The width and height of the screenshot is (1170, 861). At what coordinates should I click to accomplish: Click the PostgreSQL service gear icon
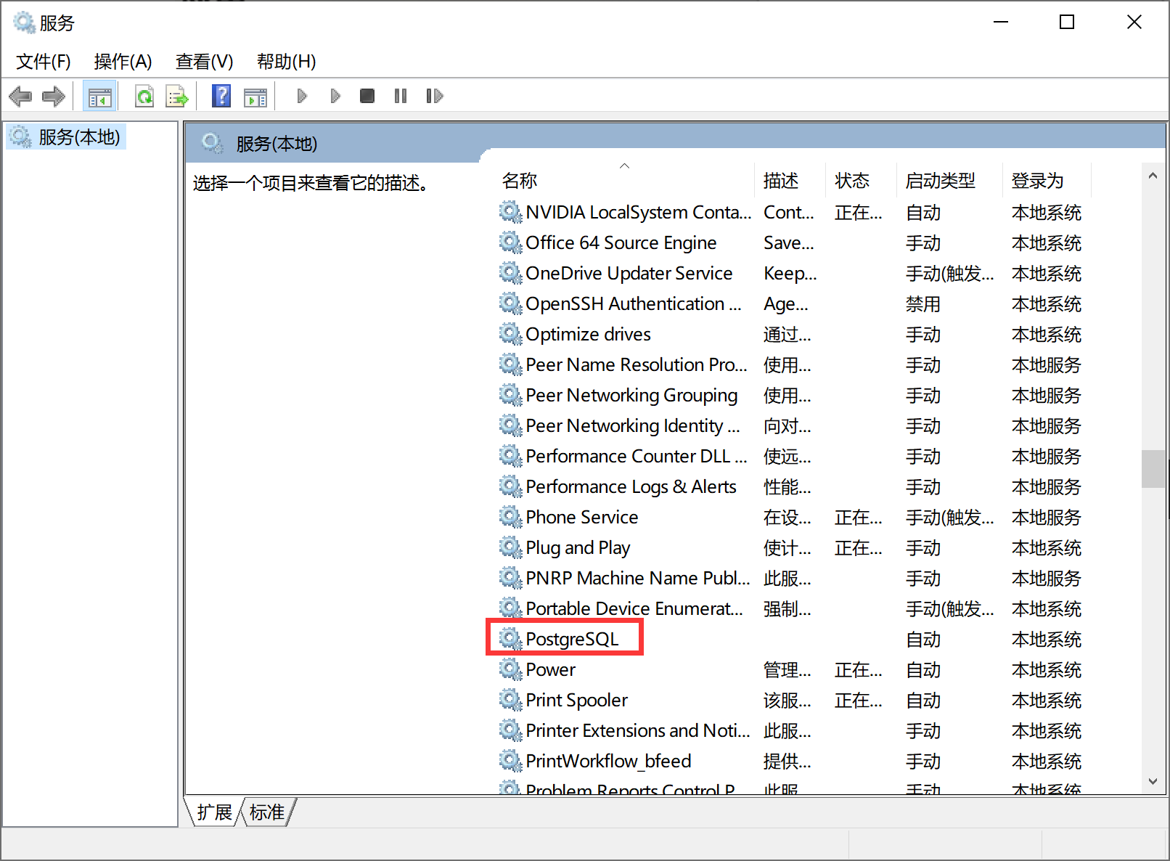click(x=510, y=638)
